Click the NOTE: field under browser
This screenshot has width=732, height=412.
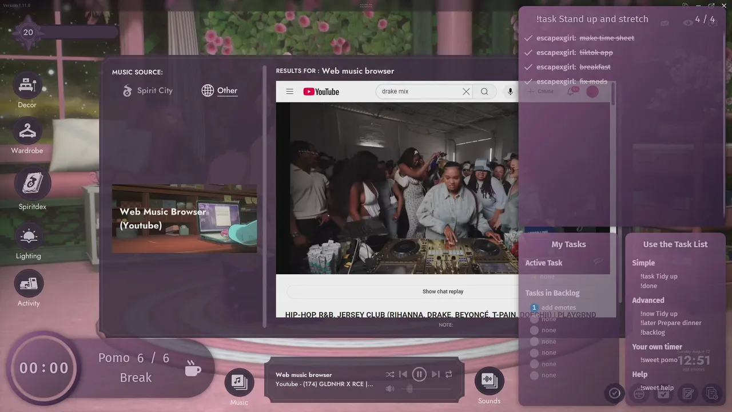[445, 325]
